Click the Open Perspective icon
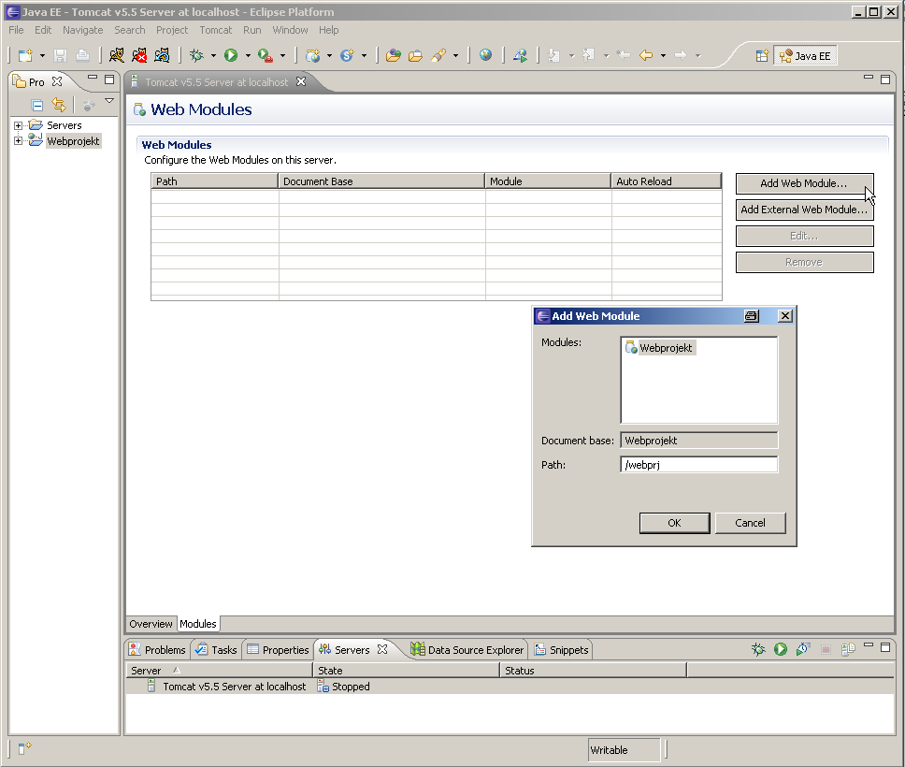 pyautogui.click(x=763, y=56)
